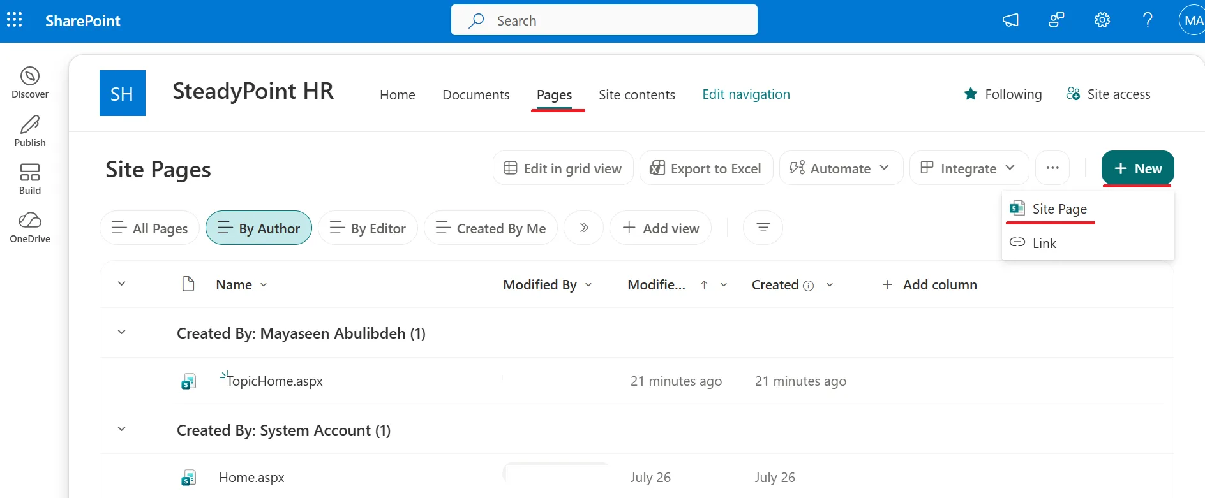Go to Pages in site navigation
1205x498 pixels.
coord(554,95)
